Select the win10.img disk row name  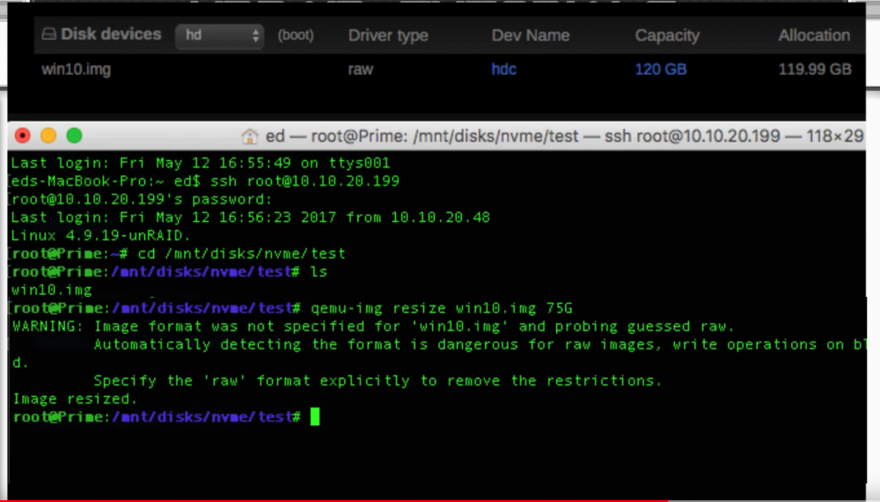tap(77, 70)
